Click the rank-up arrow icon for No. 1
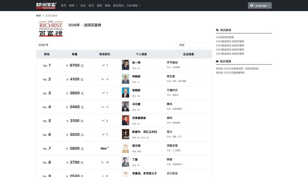Viewport: 308px width, 177px height. [103, 65]
